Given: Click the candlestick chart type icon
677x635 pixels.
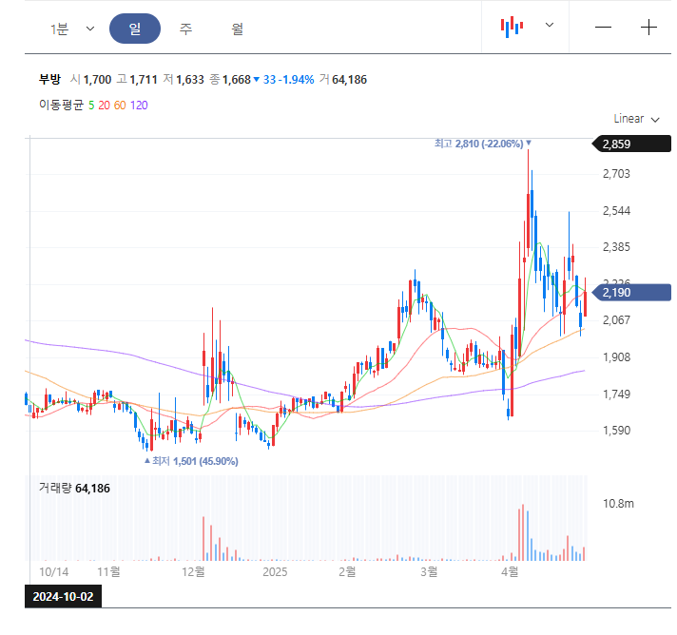Looking at the screenshot, I should pyautogui.click(x=513, y=27).
